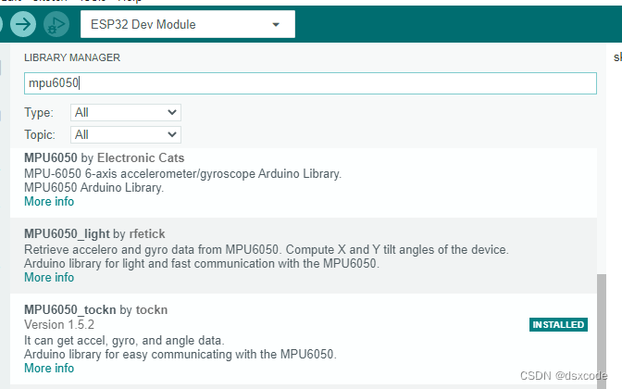Click the Type: filter label
Viewport: 622px width, 389px height.
click(x=39, y=112)
